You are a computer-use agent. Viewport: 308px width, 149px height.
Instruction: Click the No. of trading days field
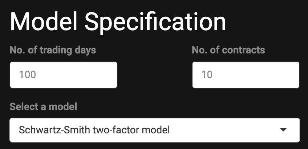coord(64,75)
